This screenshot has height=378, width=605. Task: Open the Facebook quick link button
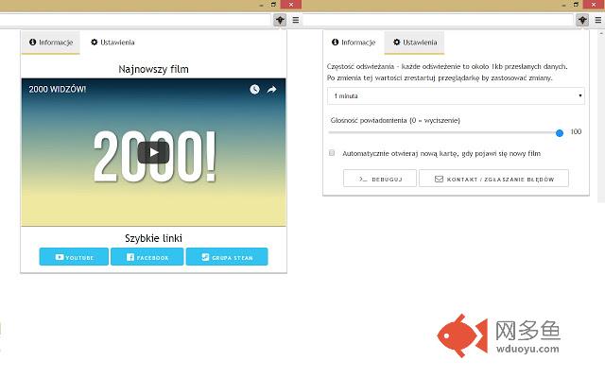click(x=147, y=257)
